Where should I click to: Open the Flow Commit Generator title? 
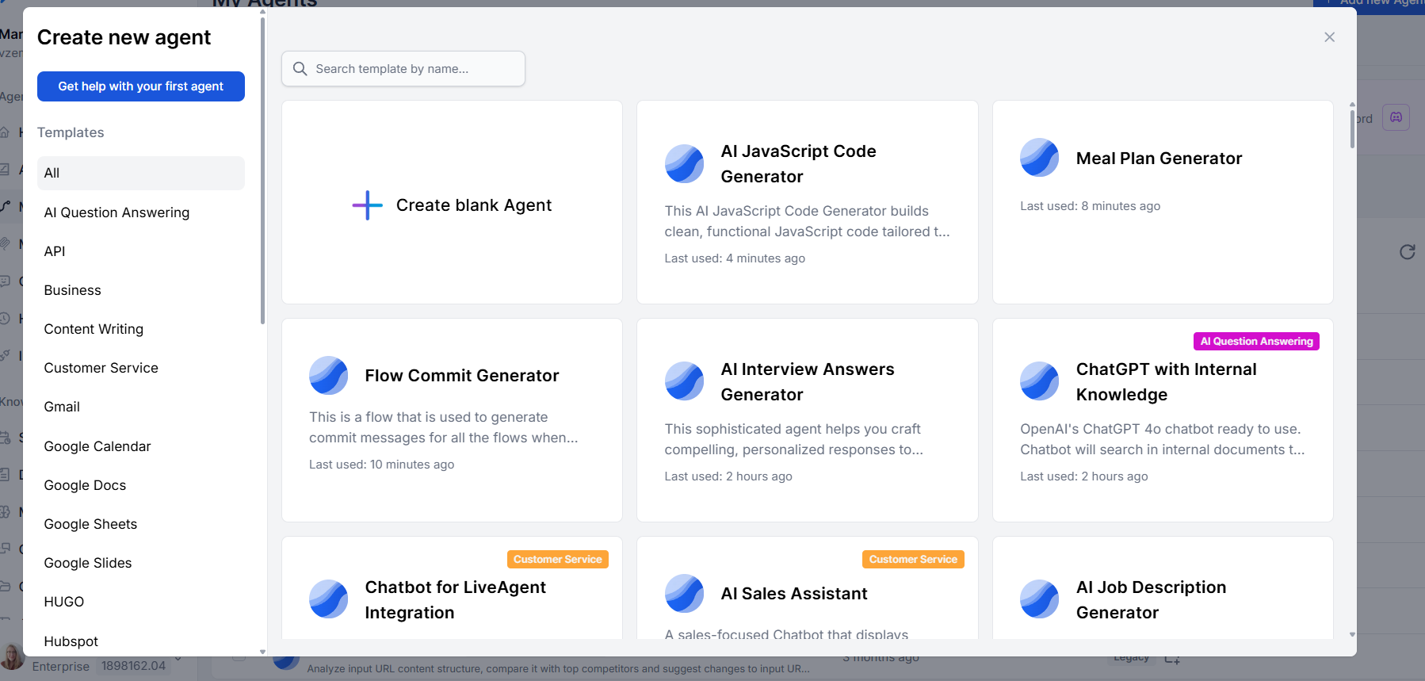click(x=462, y=376)
